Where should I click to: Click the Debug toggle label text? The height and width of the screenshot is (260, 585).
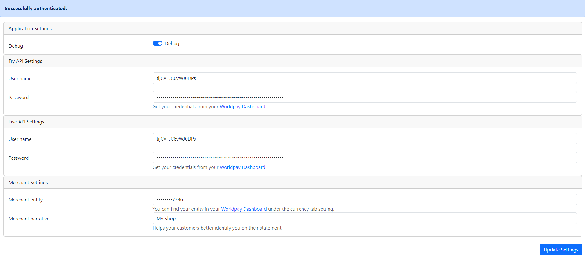tap(172, 44)
